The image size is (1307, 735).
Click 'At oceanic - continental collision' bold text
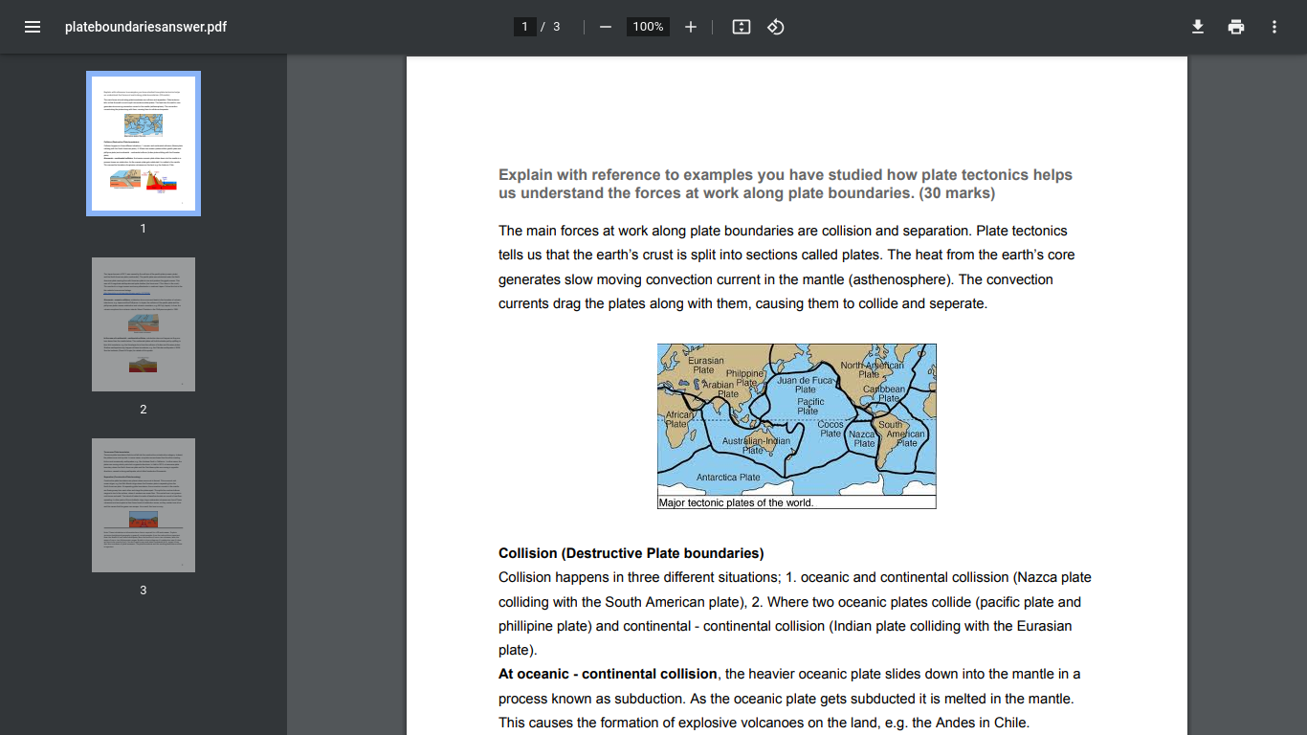608,674
